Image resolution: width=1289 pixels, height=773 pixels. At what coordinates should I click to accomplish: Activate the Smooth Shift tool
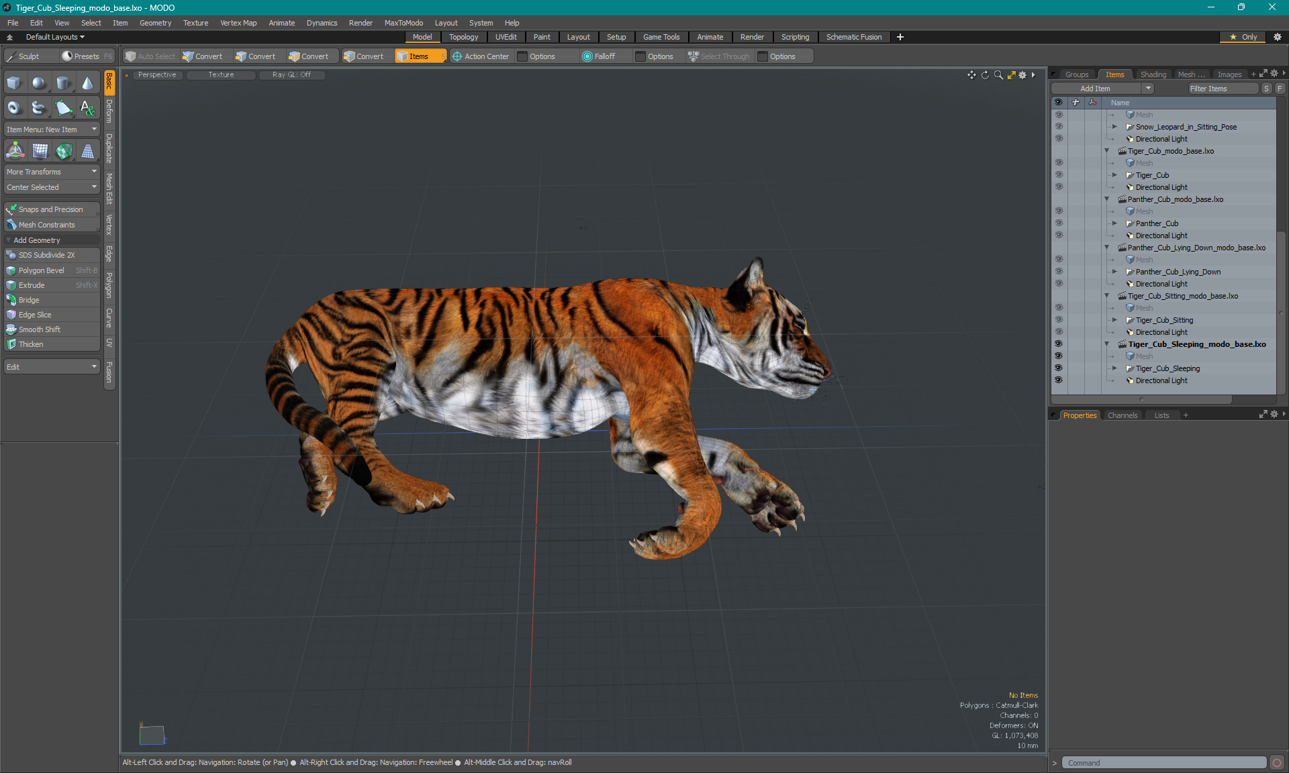click(x=52, y=329)
